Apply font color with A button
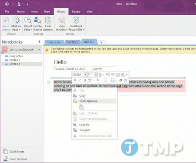The image size is (196, 163). point(98,80)
